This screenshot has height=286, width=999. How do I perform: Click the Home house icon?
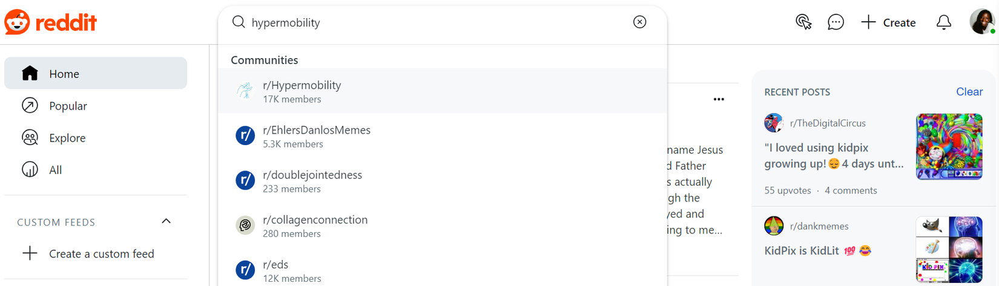point(30,73)
